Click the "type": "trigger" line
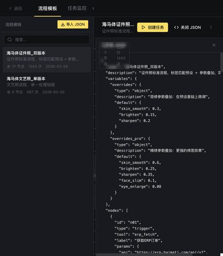223x256 pixels. pos(134,228)
